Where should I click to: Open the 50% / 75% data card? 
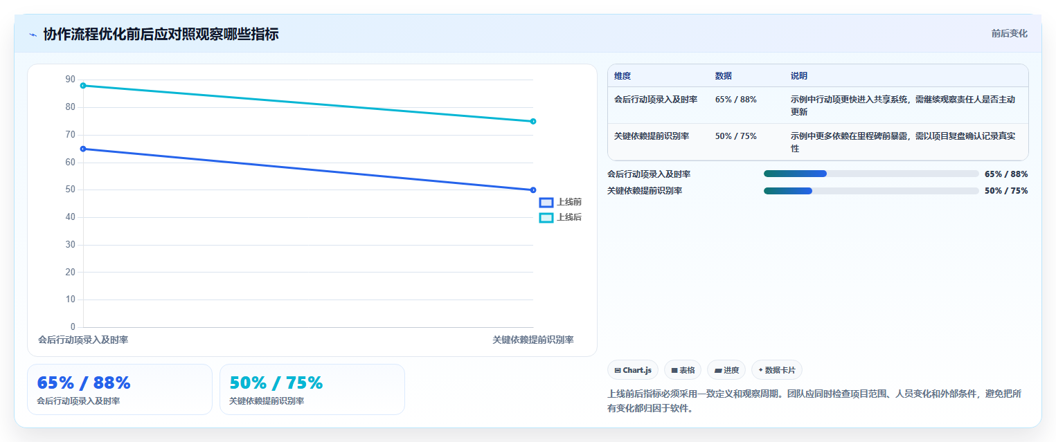(x=312, y=389)
